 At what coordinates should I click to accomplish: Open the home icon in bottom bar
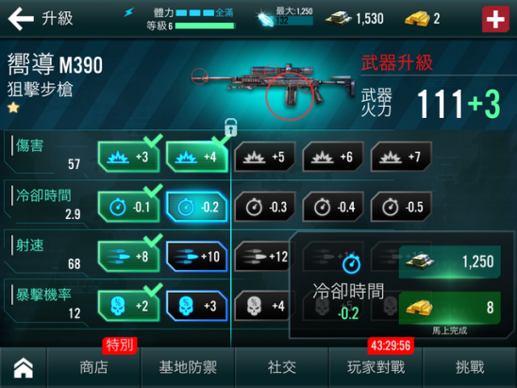click(x=23, y=367)
